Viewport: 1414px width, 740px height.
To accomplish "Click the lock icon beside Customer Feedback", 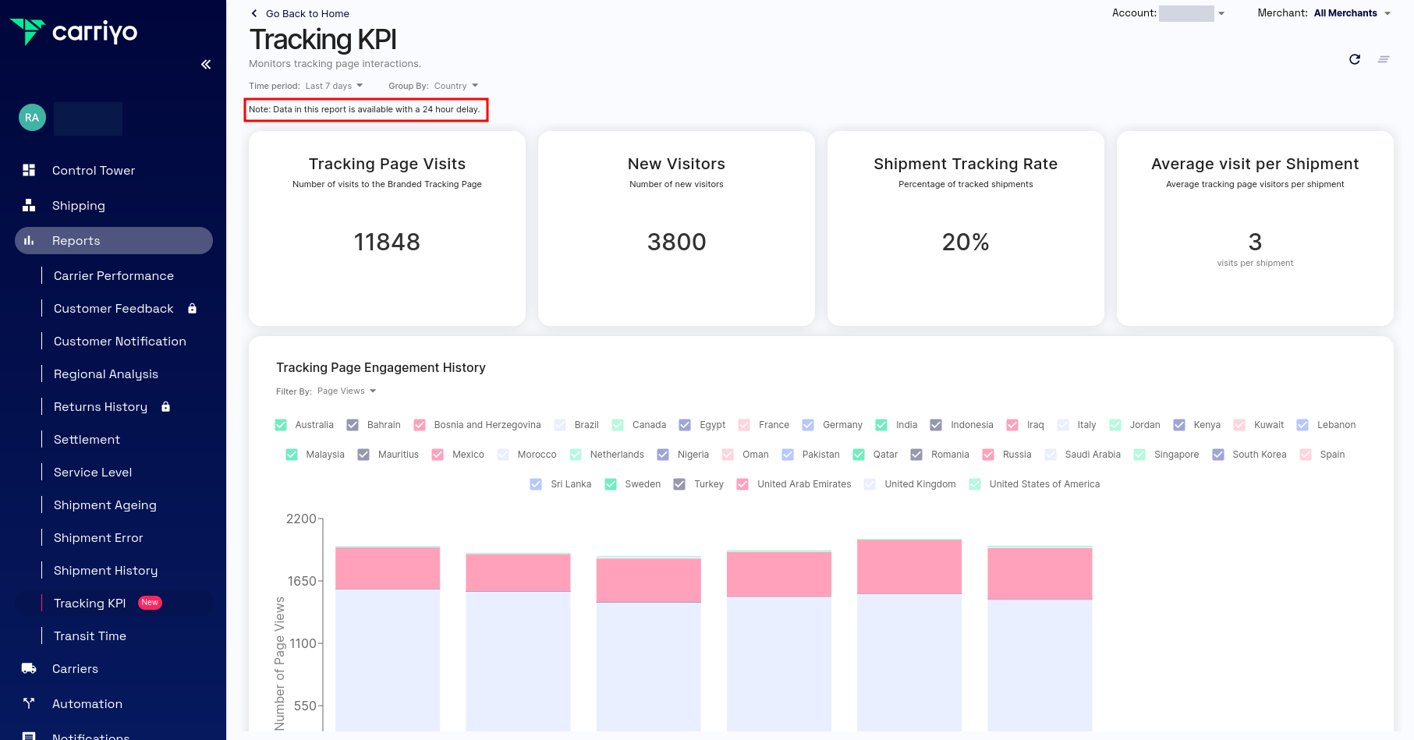I will tap(192, 308).
